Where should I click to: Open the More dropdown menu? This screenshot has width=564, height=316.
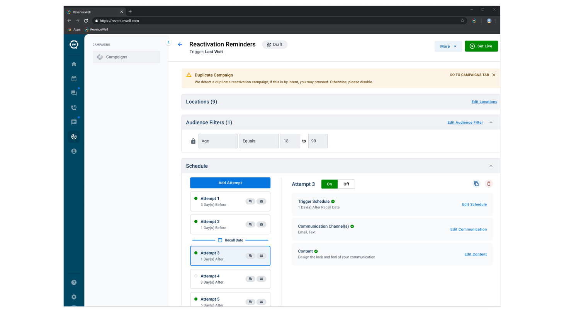(448, 46)
